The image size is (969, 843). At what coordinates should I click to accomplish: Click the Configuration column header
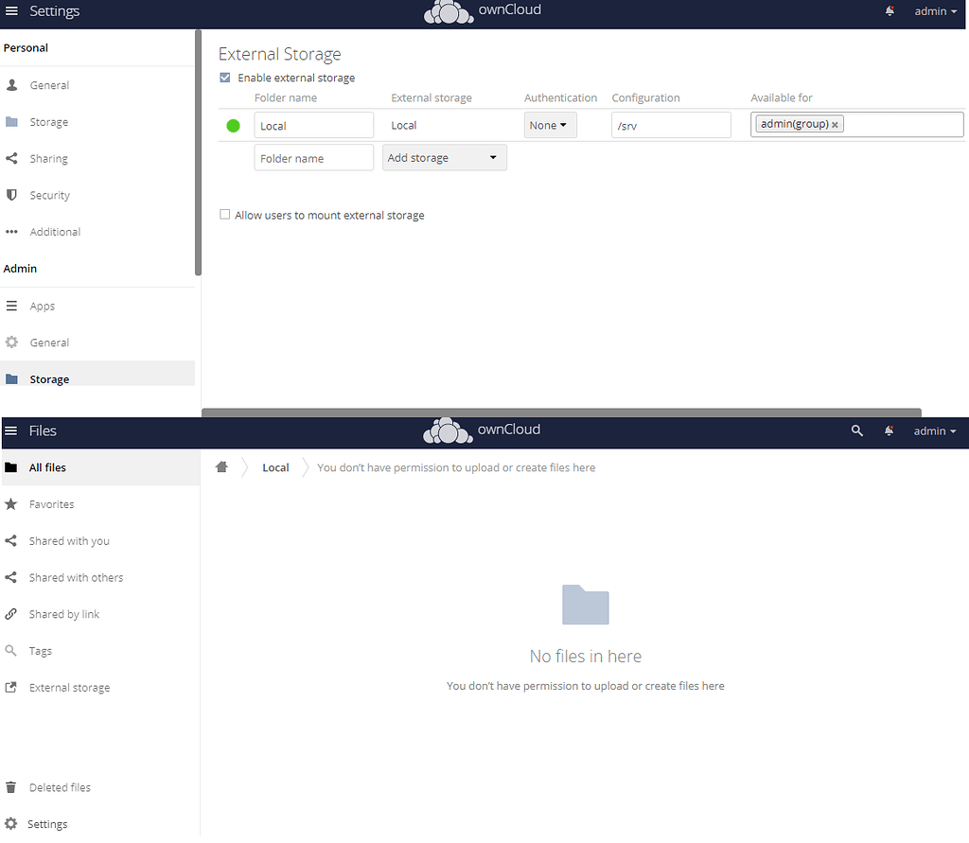click(645, 97)
